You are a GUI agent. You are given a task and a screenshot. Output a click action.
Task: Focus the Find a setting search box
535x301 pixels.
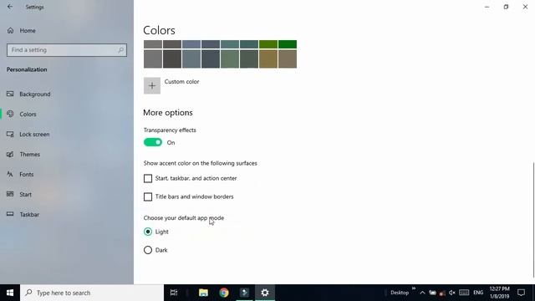[x=67, y=50]
